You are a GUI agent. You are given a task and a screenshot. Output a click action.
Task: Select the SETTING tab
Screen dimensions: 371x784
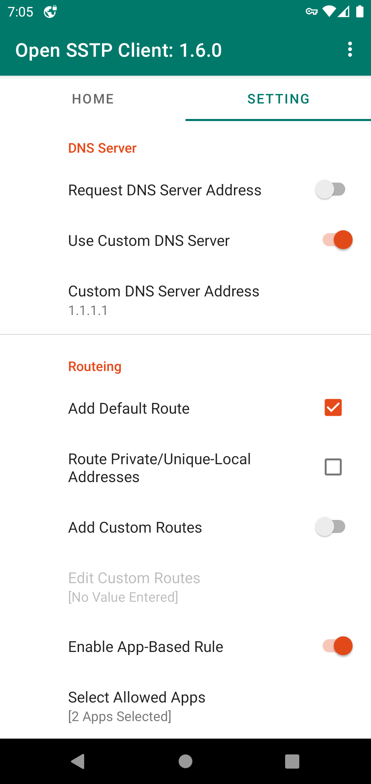[x=278, y=99]
